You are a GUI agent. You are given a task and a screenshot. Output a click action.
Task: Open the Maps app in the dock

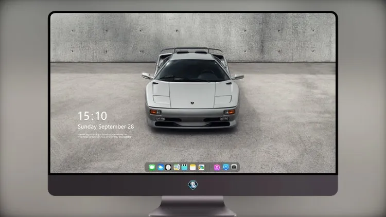coord(177,167)
